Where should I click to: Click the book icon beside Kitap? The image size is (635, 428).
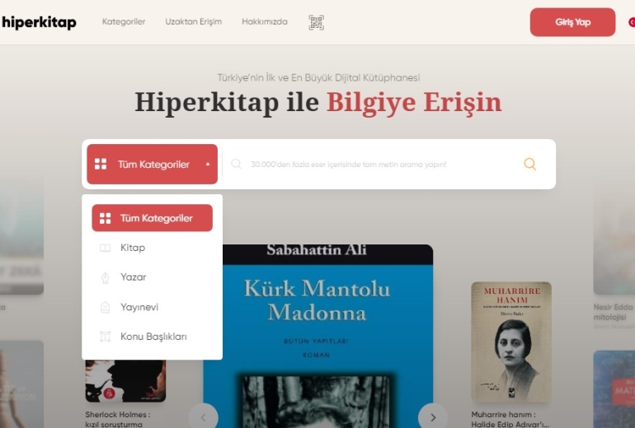pos(105,248)
